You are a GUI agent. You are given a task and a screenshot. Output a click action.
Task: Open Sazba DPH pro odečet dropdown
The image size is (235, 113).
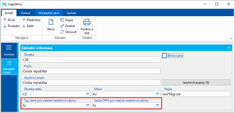pyautogui.click(x=157, y=105)
